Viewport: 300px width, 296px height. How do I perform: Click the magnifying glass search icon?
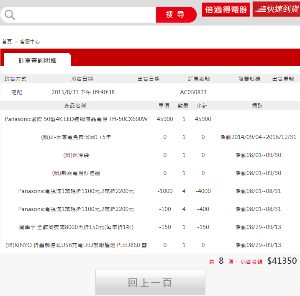click(x=10, y=15)
